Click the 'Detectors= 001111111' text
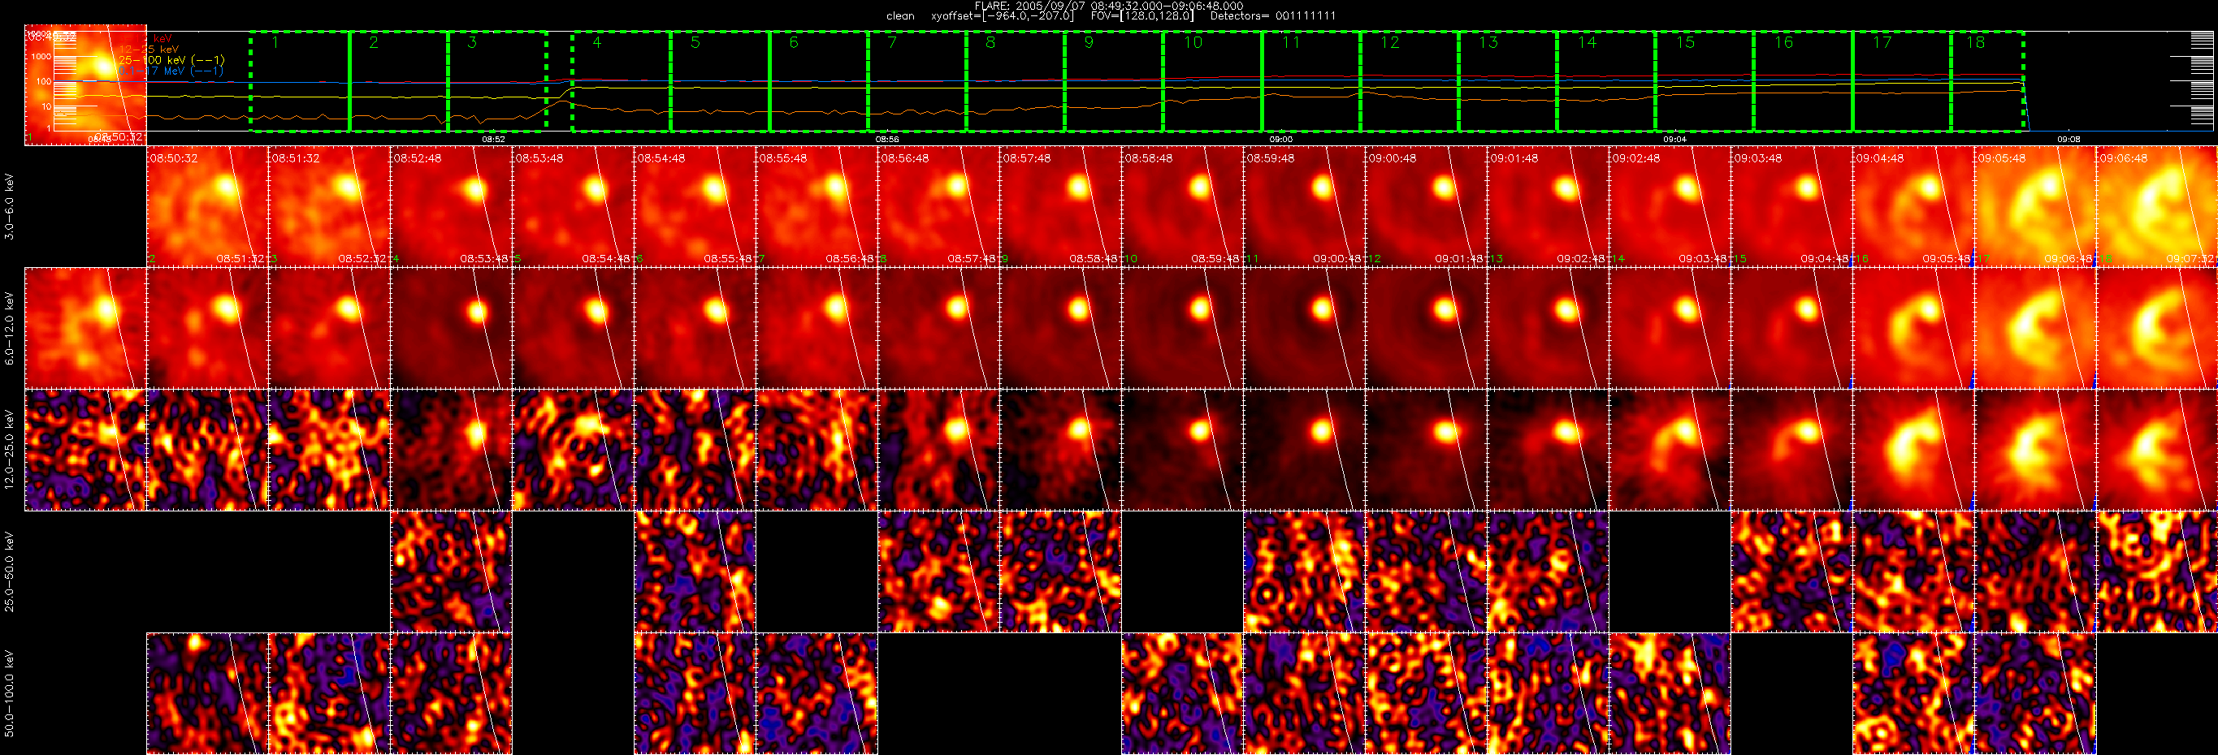 [x=1273, y=16]
